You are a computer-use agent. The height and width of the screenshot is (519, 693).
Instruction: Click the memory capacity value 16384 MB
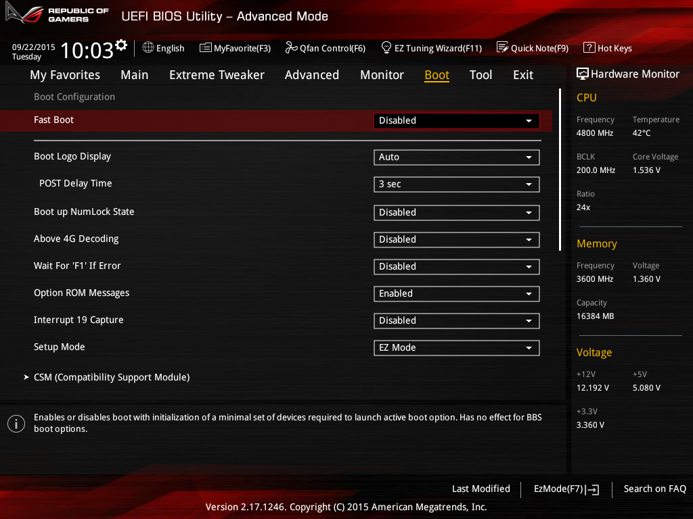(x=595, y=316)
